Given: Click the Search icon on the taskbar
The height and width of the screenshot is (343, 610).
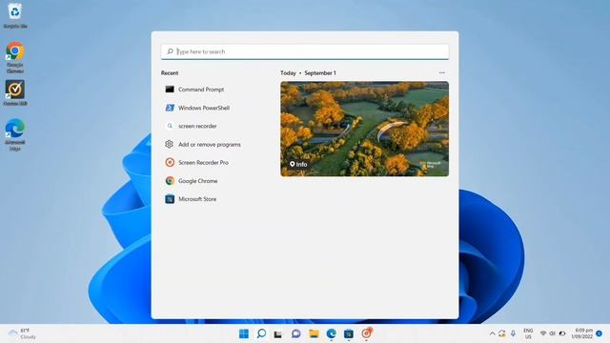Looking at the screenshot, I should pyautogui.click(x=261, y=333).
